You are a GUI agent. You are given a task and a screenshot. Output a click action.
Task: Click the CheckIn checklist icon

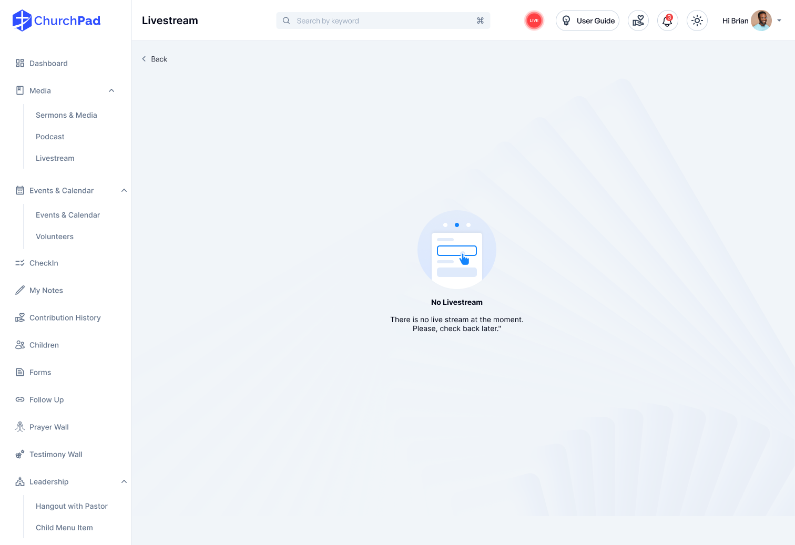pyautogui.click(x=20, y=263)
